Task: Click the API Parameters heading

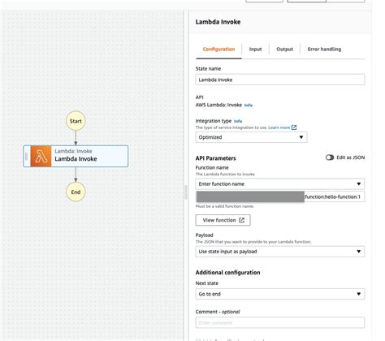Action: [215, 158]
